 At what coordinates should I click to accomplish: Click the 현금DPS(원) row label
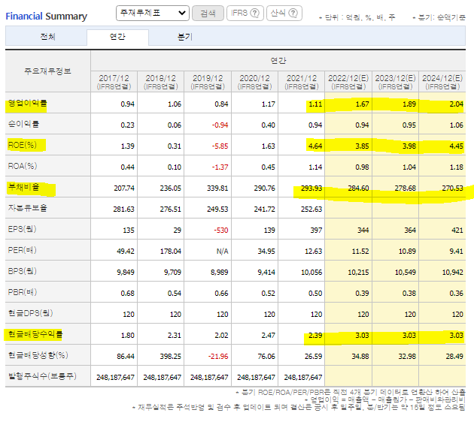pyautogui.click(x=30, y=313)
